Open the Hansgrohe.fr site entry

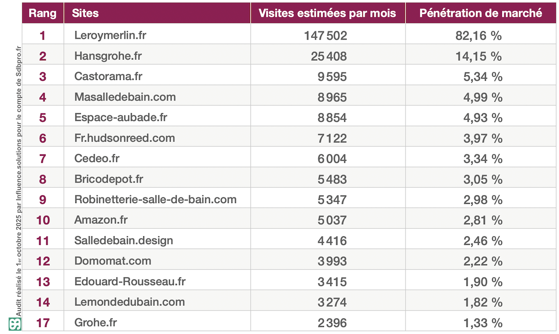coord(108,56)
